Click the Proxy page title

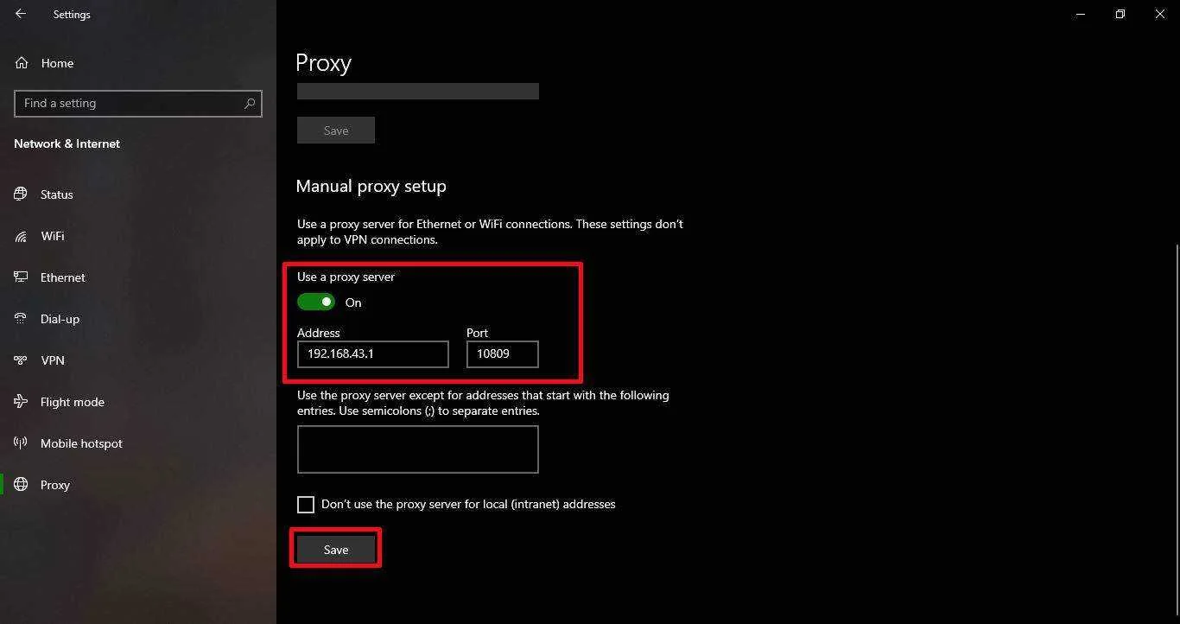[x=323, y=63]
